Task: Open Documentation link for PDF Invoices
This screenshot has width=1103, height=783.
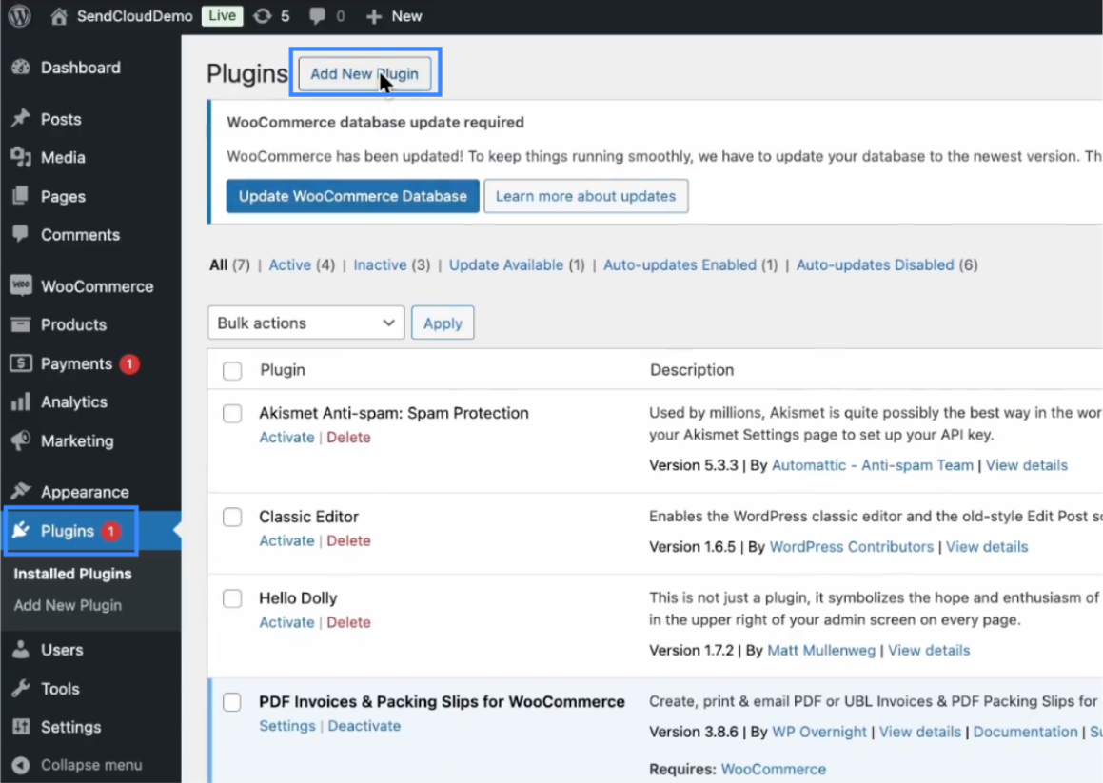Action: 1025,732
